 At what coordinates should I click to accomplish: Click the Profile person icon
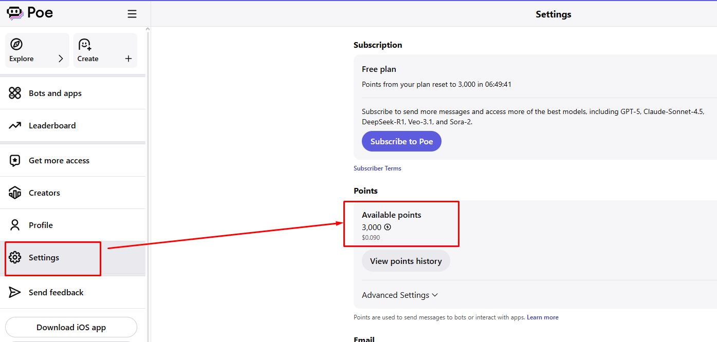click(15, 225)
